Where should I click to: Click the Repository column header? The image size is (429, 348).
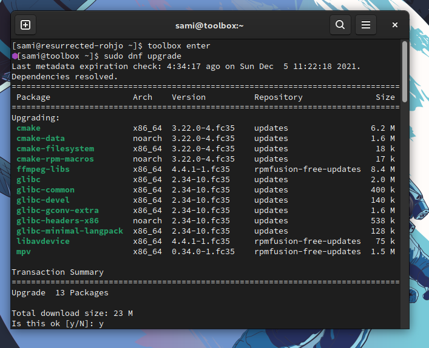coord(279,97)
